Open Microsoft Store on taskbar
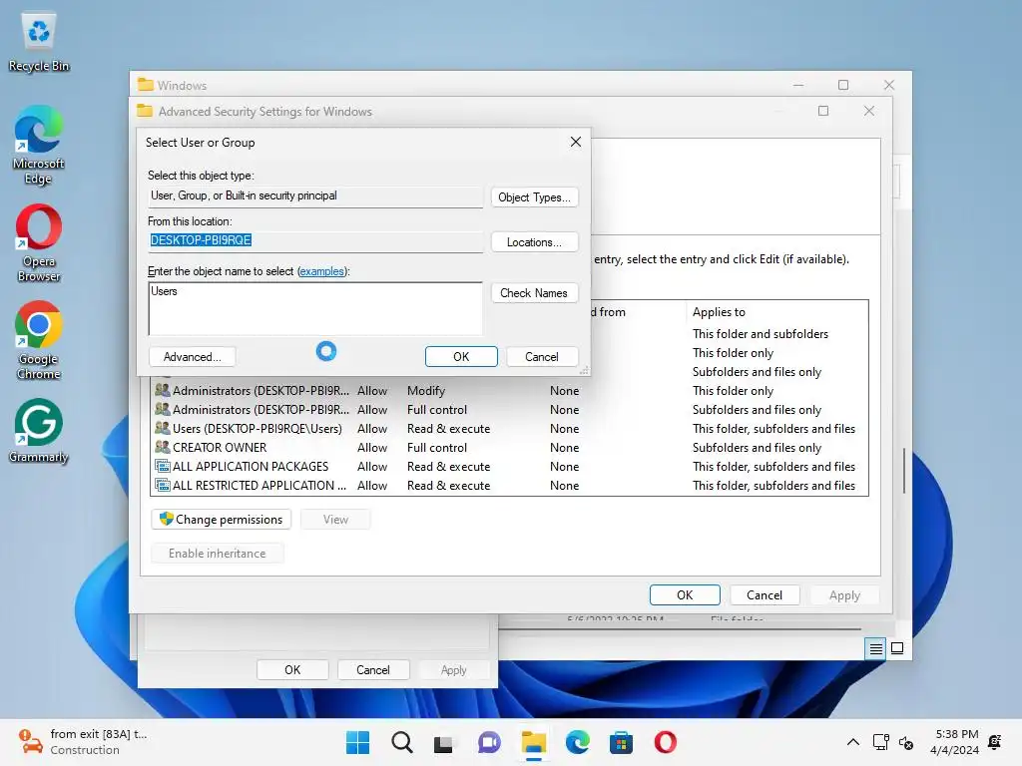 click(621, 742)
